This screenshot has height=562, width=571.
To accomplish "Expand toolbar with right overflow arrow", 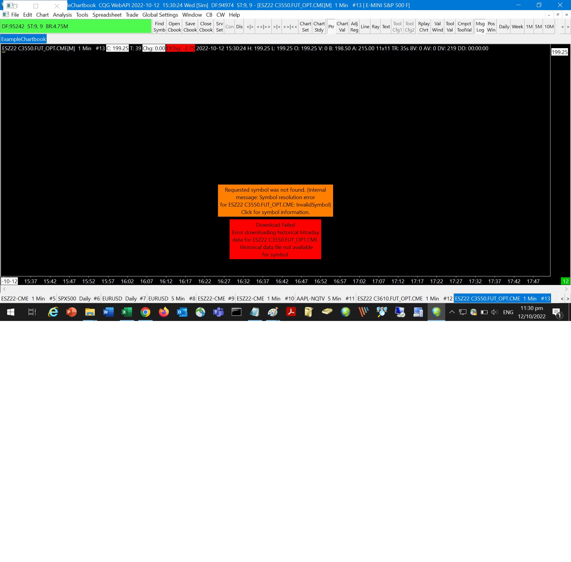I will (x=568, y=27).
